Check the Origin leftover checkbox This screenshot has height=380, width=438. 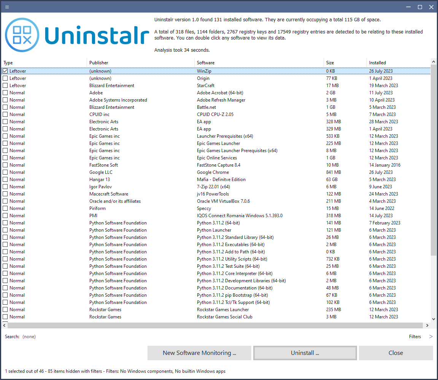5,78
